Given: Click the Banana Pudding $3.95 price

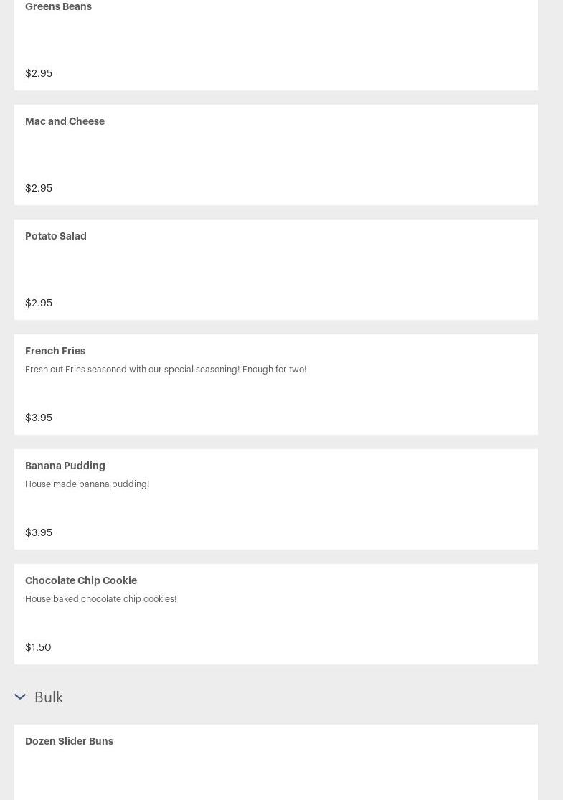Looking at the screenshot, I should point(39,532).
